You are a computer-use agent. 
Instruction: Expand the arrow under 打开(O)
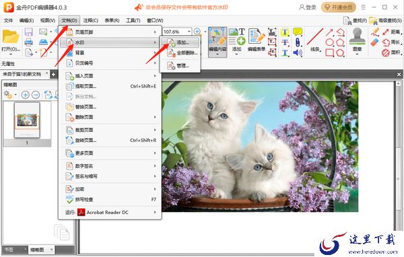(x=11, y=54)
